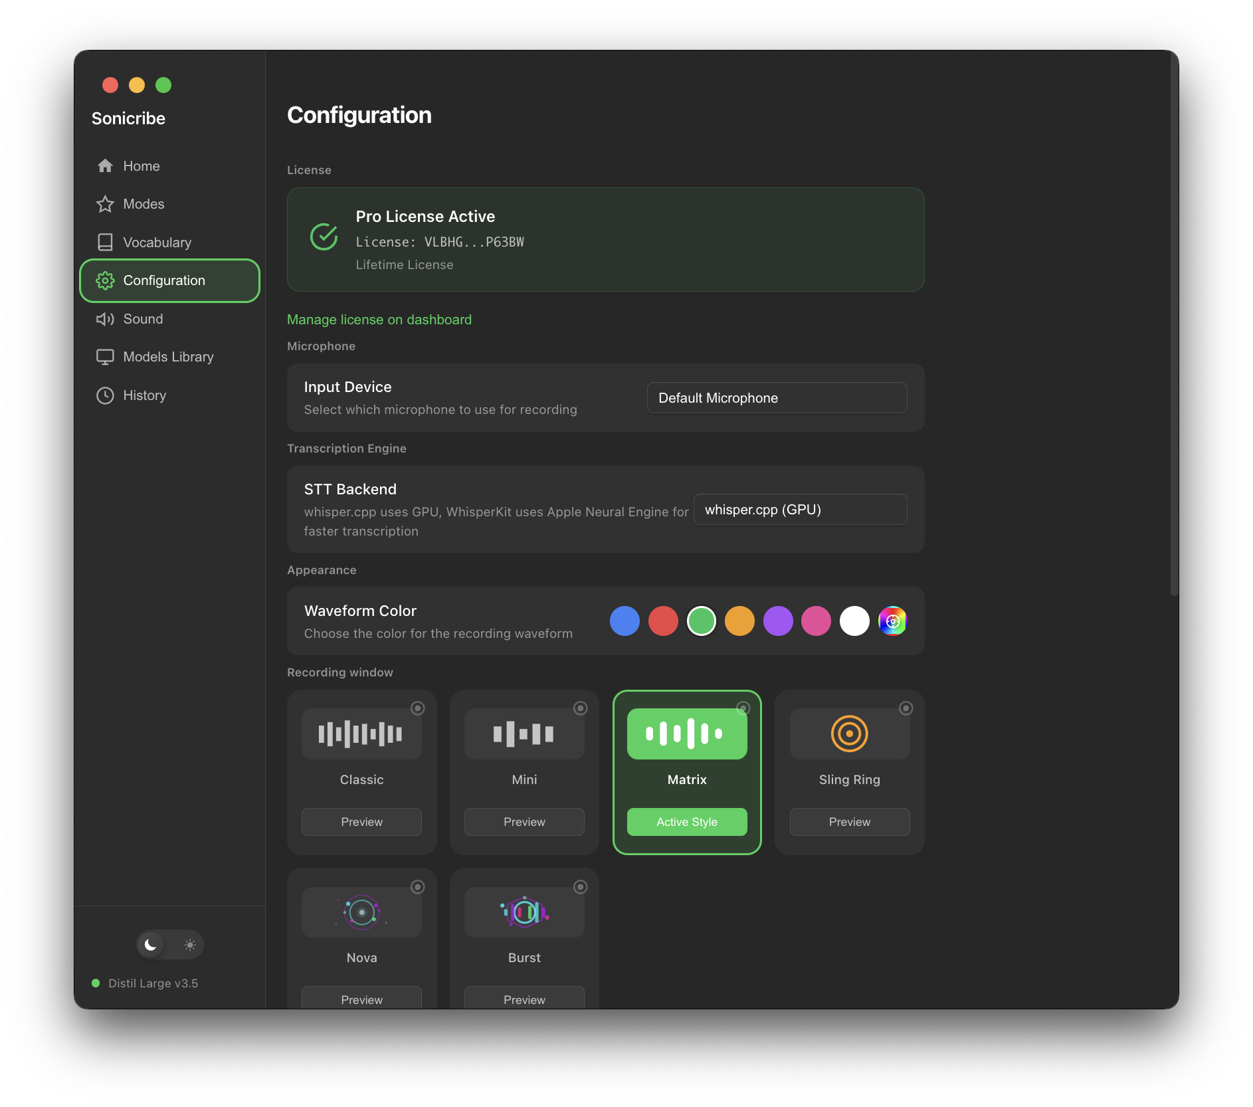The height and width of the screenshot is (1107, 1253).
Task: Click the green Matrix waveform thumbnail
Action: pyautogui.click(x=687, y=734)
